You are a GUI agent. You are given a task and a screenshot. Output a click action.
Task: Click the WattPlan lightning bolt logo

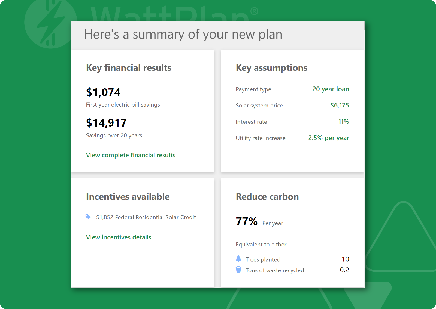click(x=50, y=23)
